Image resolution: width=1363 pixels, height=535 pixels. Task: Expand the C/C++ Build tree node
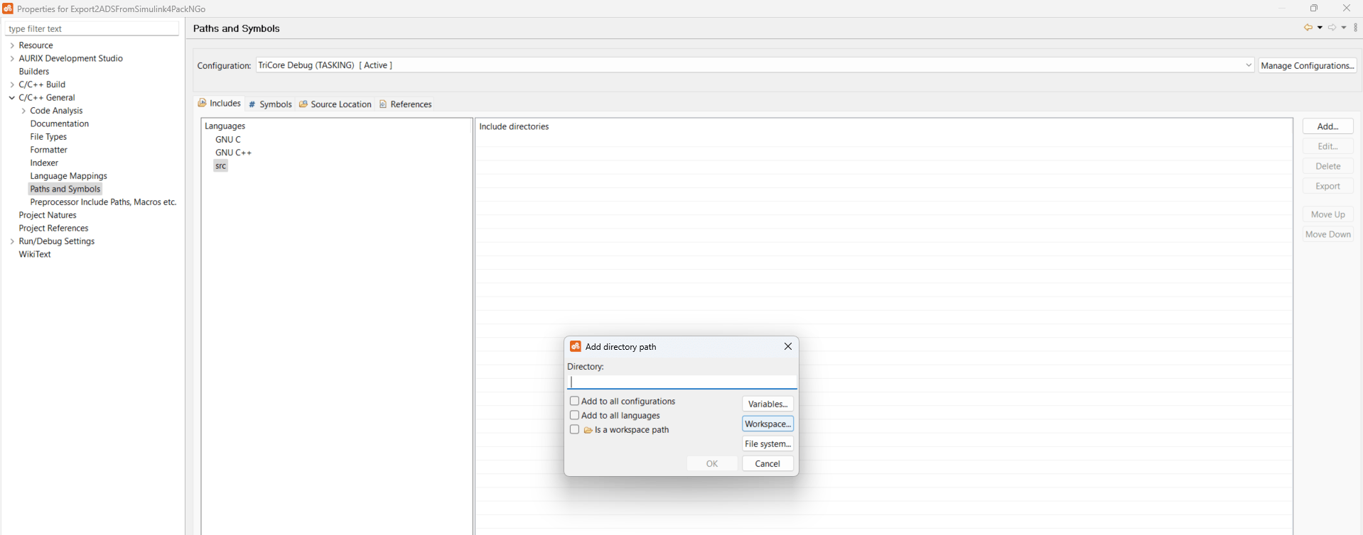click(12, 84)
